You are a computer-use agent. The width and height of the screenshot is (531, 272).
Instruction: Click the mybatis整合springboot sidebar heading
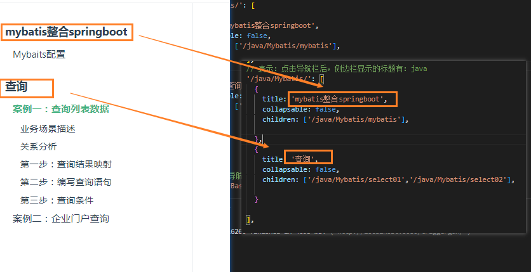click(x=66, y=32)
